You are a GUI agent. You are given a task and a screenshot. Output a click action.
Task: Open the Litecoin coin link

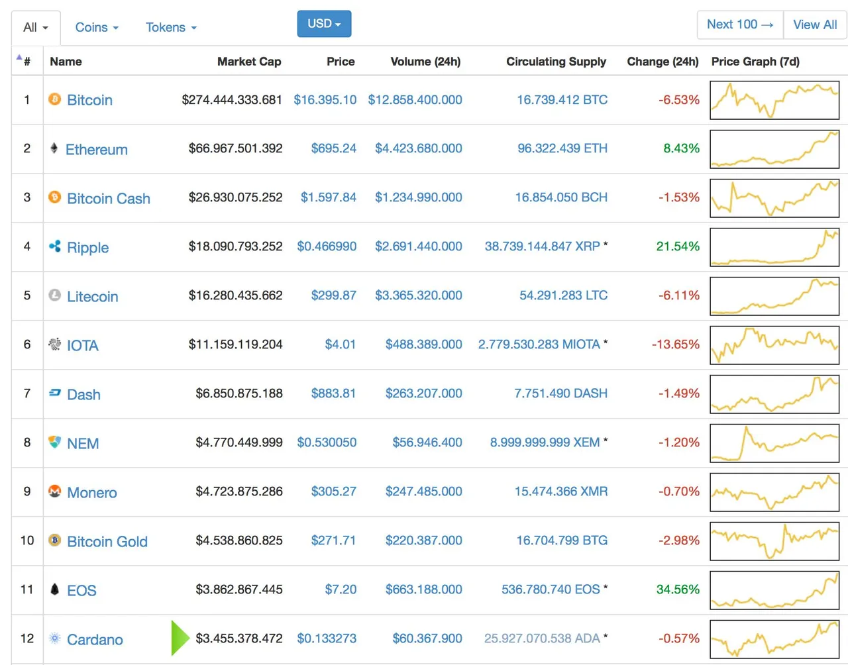pyautogui.click(x=92, y=297)
